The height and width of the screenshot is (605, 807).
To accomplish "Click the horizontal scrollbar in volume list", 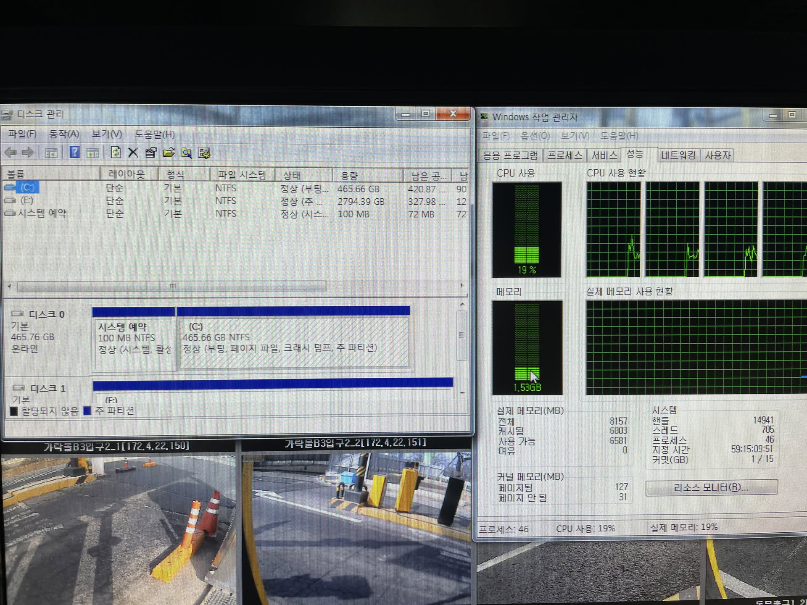I will point(171,287).
